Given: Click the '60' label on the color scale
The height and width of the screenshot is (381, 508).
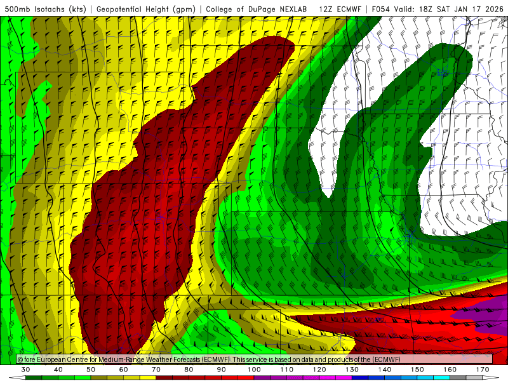Looking at the screenshot, I should [x=123, y=370].
